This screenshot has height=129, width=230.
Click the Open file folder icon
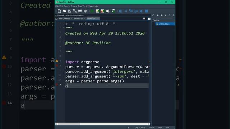coord(64,11)
